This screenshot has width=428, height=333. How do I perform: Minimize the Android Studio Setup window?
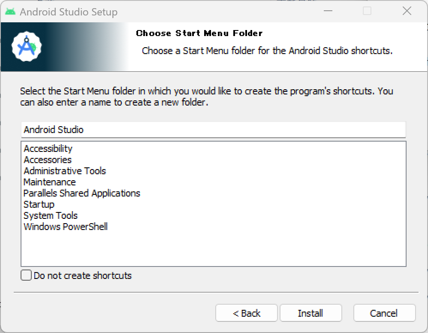tap(328, 11)
